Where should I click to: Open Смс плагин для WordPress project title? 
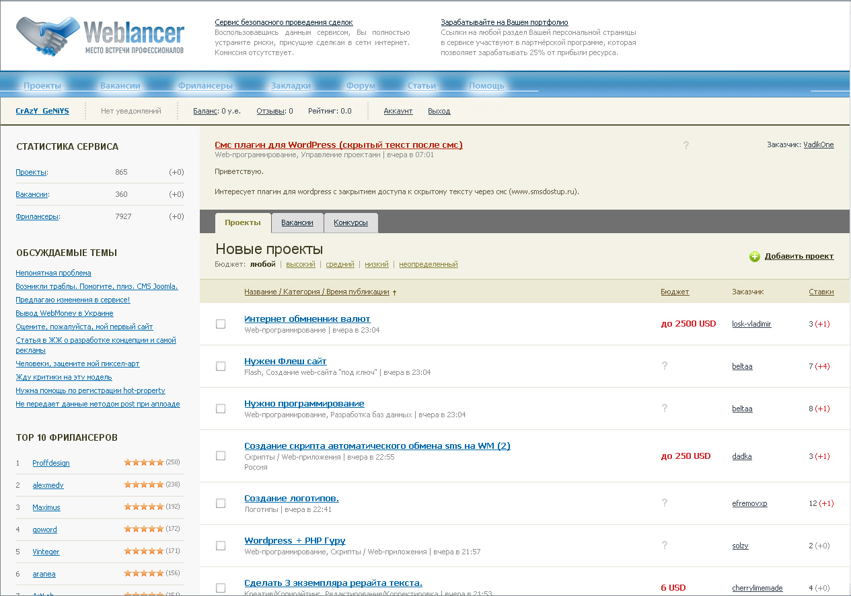click(x=338, y=144)
